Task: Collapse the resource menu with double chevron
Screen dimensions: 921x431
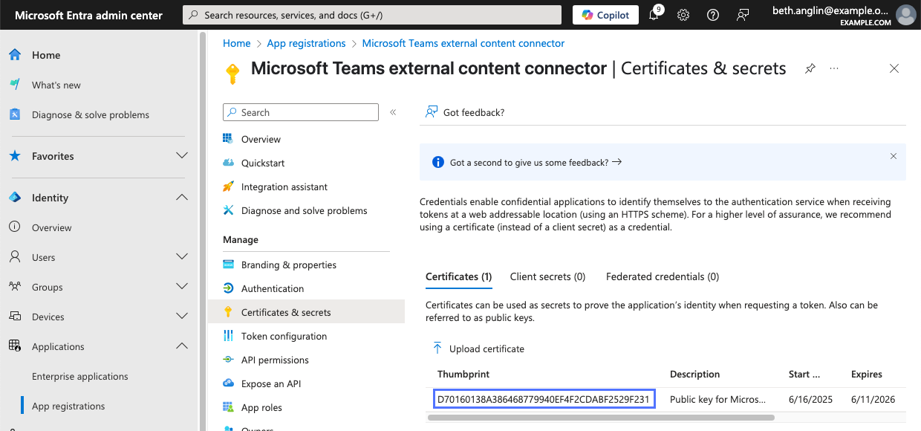Action: [393, 112]
